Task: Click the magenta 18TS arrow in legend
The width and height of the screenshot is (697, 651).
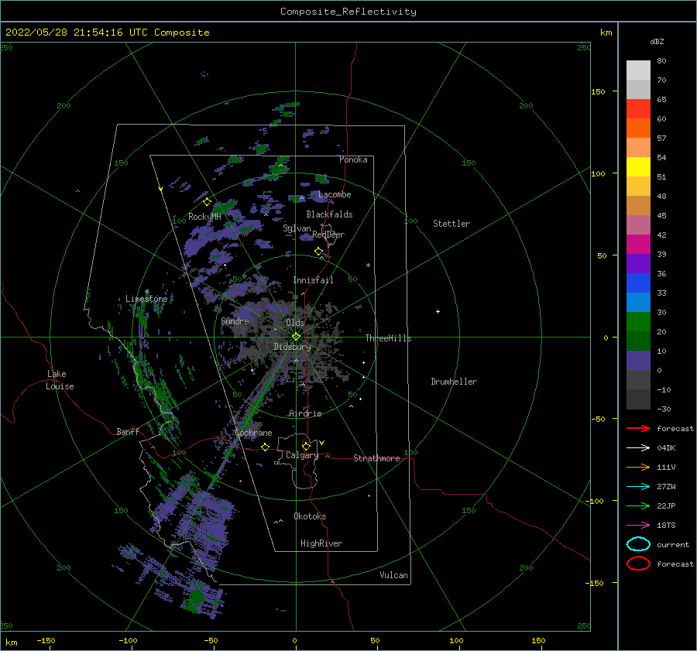Action: coord(638,526)
